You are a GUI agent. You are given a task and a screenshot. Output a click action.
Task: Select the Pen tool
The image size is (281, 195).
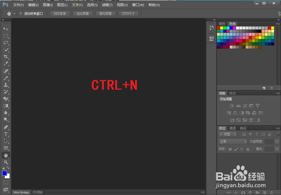[6, 127]
